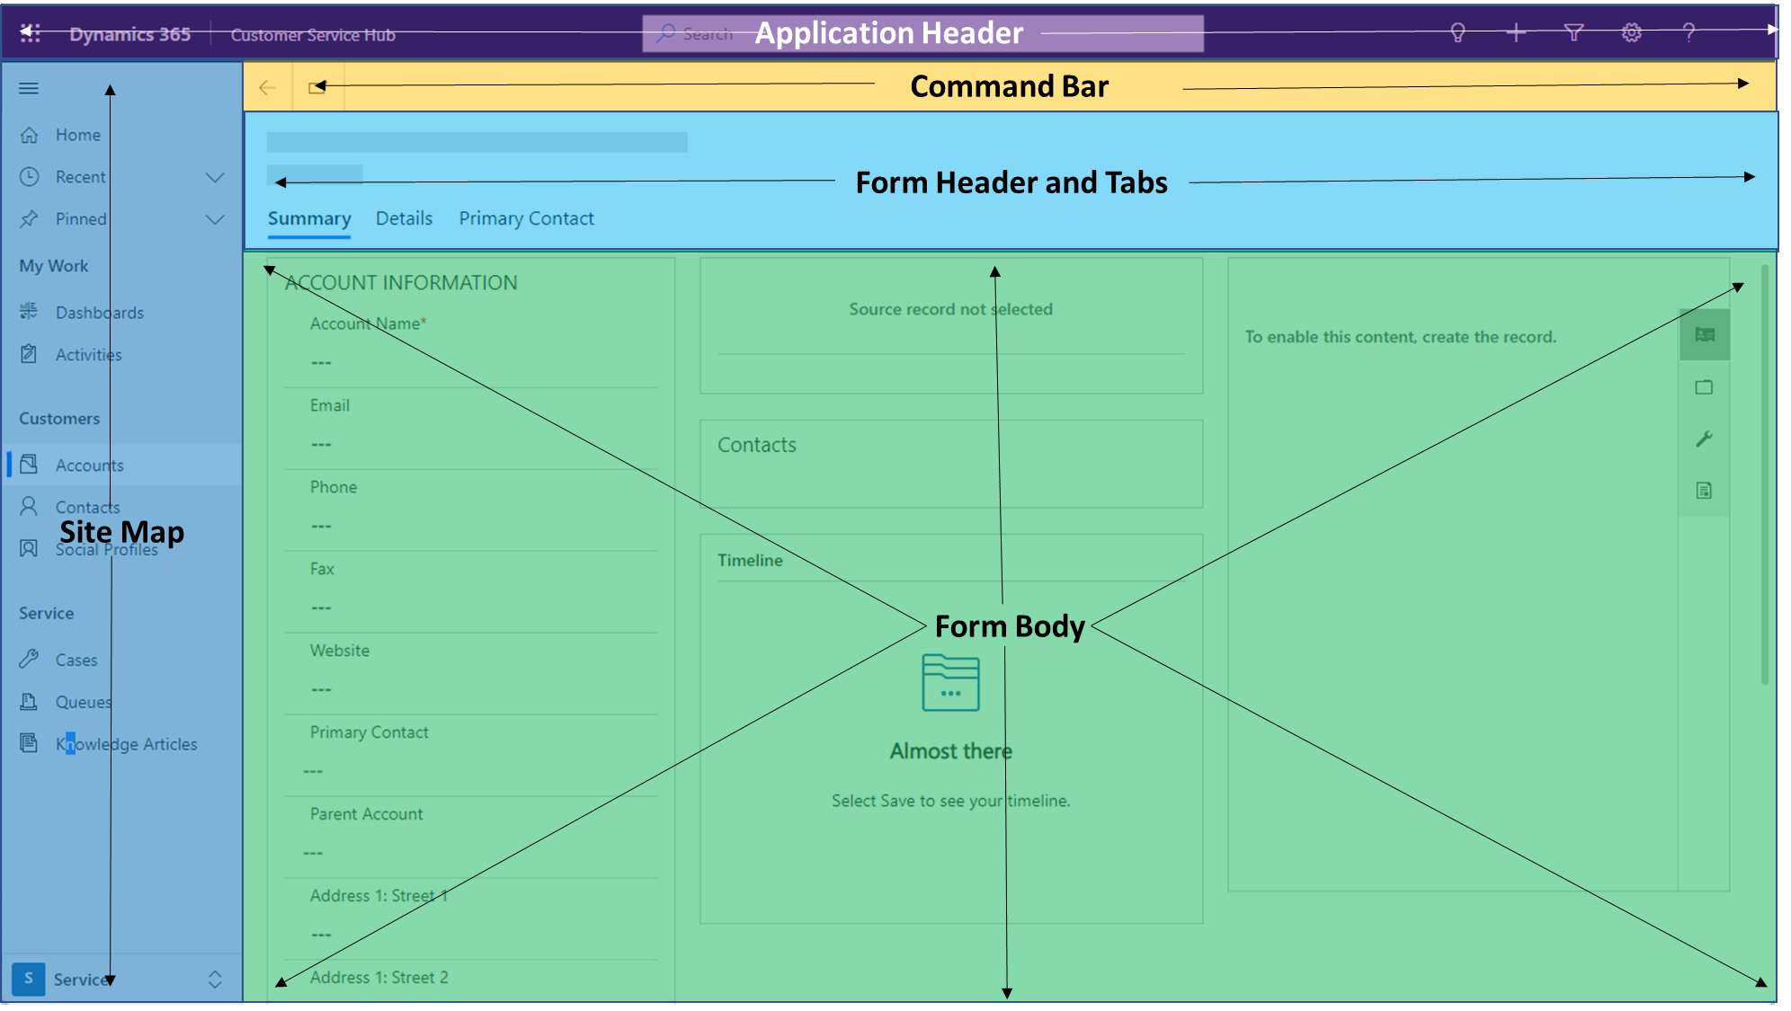Toggle the collapsed left sidebar menu
Screen dimensions: 1791x1011
click(x=28, y=87)
